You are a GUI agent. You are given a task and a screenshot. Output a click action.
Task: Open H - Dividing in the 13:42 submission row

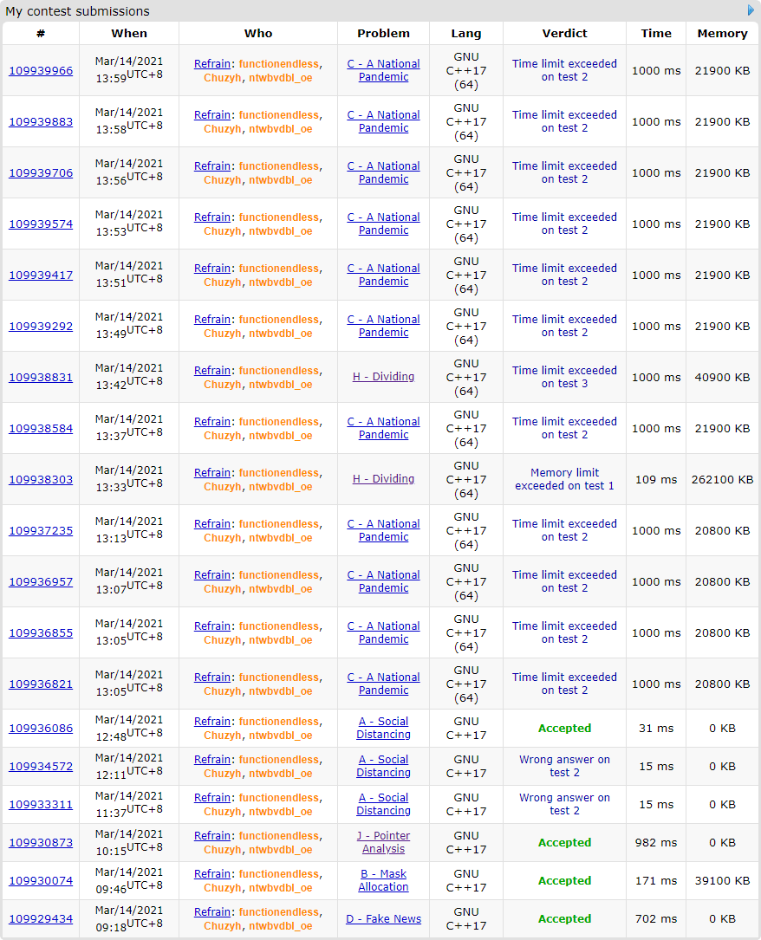[x=383, y=377]
